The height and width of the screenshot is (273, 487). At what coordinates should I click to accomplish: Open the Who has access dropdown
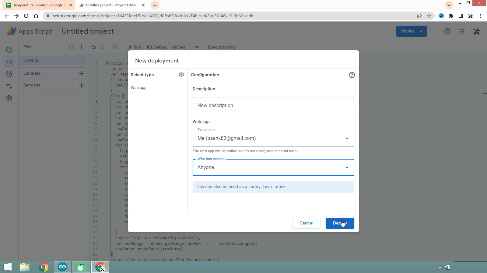click(x=273, y=167)
